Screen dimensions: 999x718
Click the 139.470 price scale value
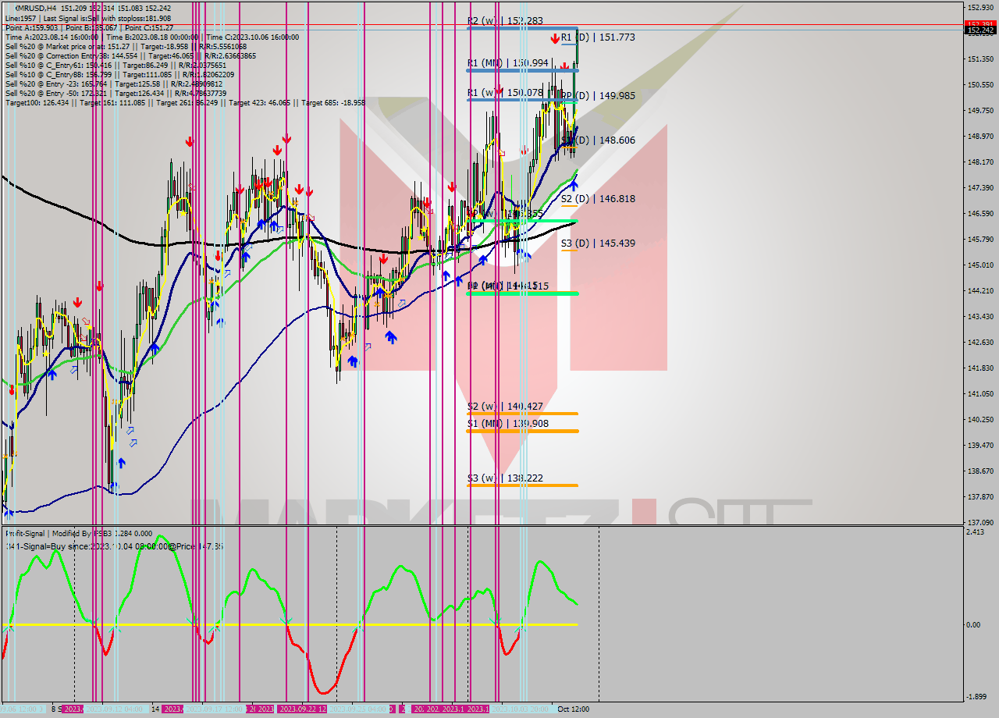tap(980, 446)
